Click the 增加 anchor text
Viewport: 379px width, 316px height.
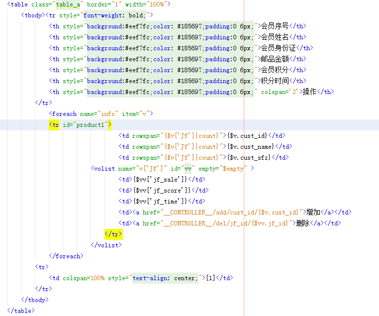313,212
